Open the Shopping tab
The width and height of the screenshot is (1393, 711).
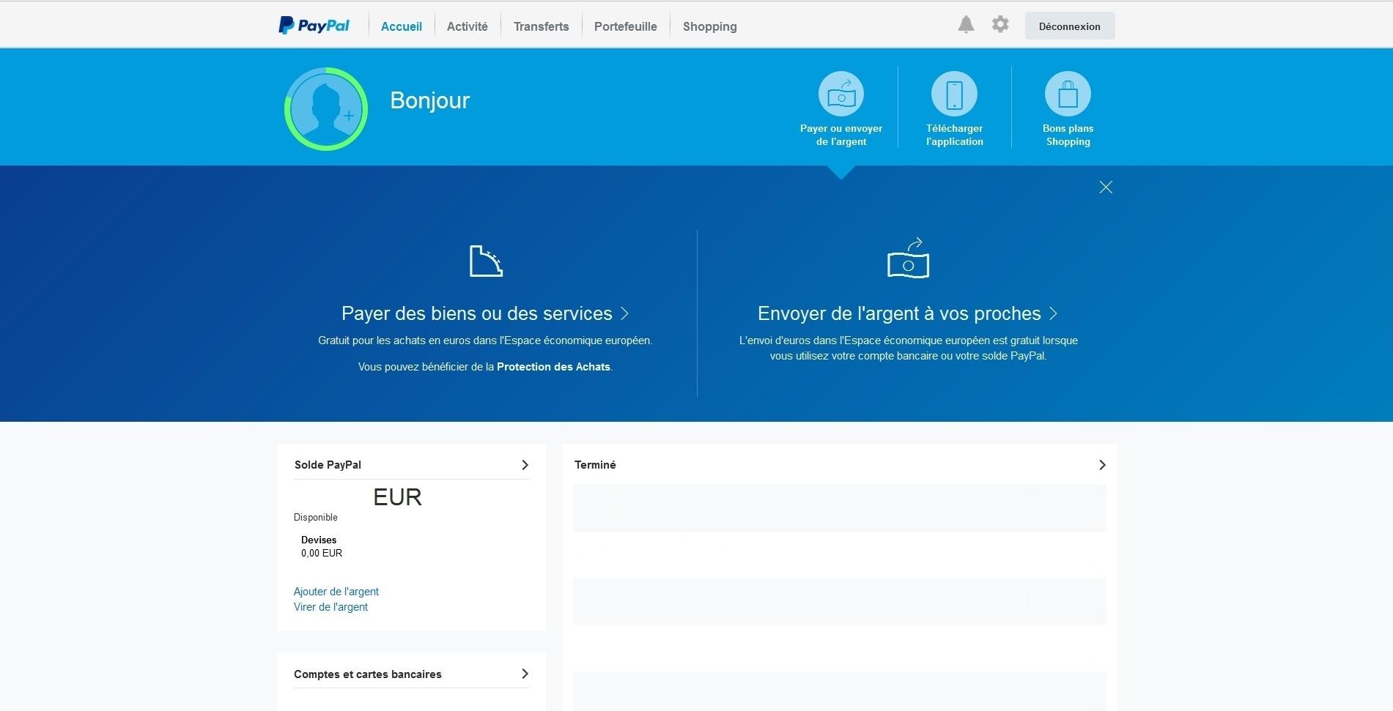coord(710,26)
